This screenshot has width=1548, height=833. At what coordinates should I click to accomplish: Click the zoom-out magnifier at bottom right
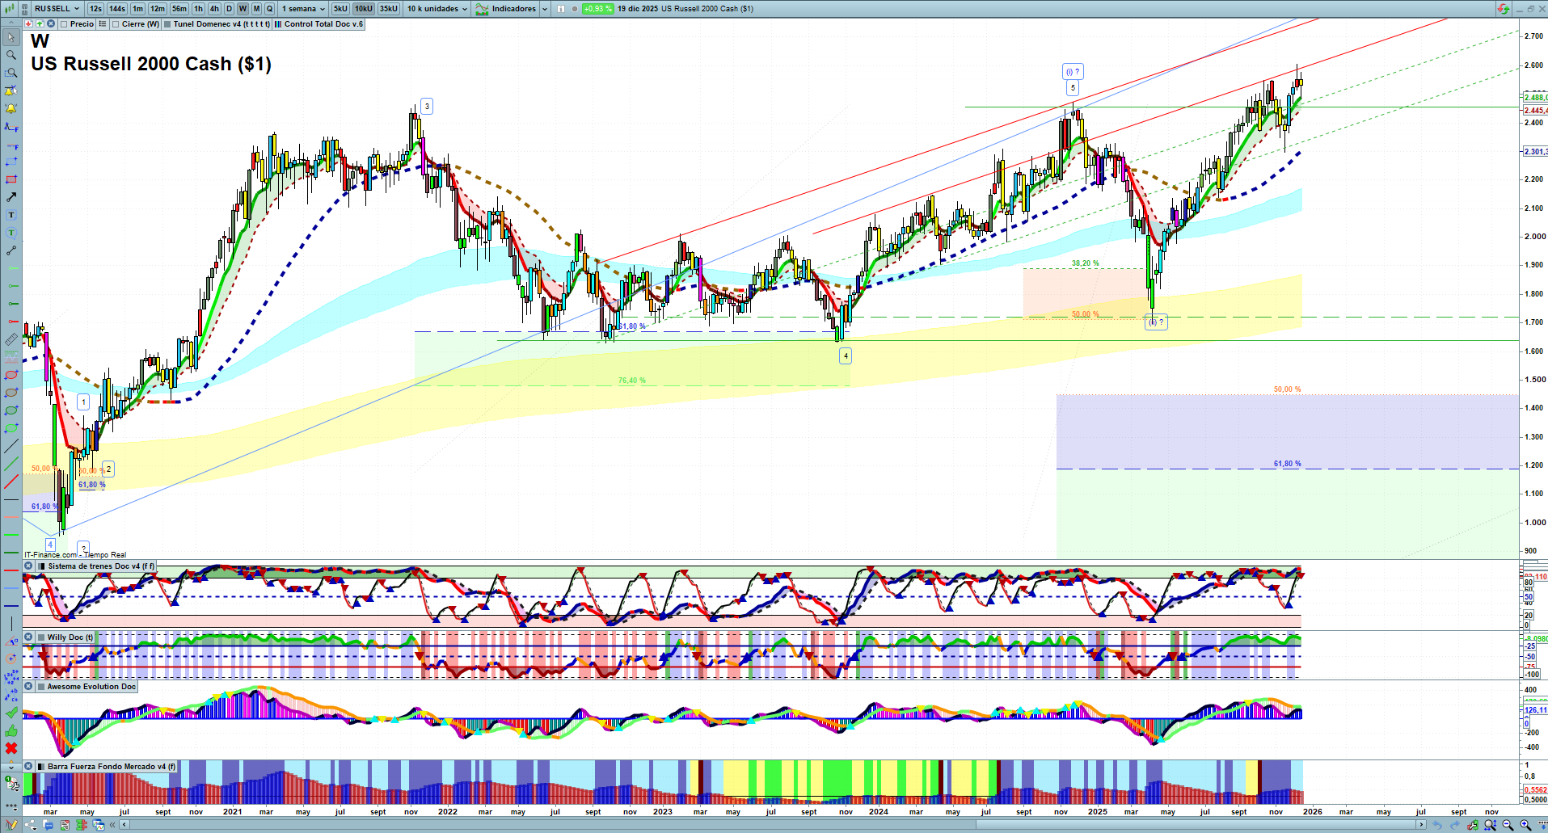1508,825
